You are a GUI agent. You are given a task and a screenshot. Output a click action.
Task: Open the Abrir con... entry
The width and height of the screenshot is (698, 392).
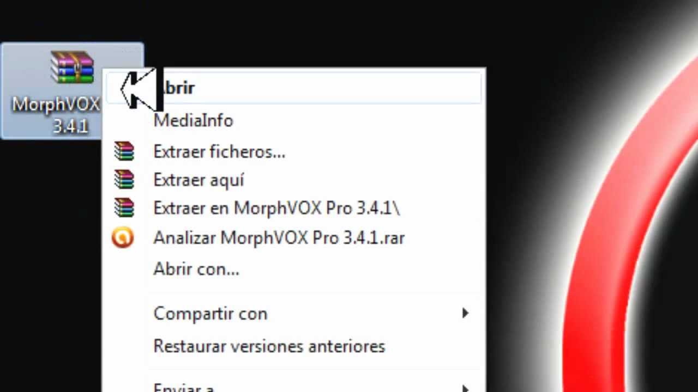click(x=196, y=269)
